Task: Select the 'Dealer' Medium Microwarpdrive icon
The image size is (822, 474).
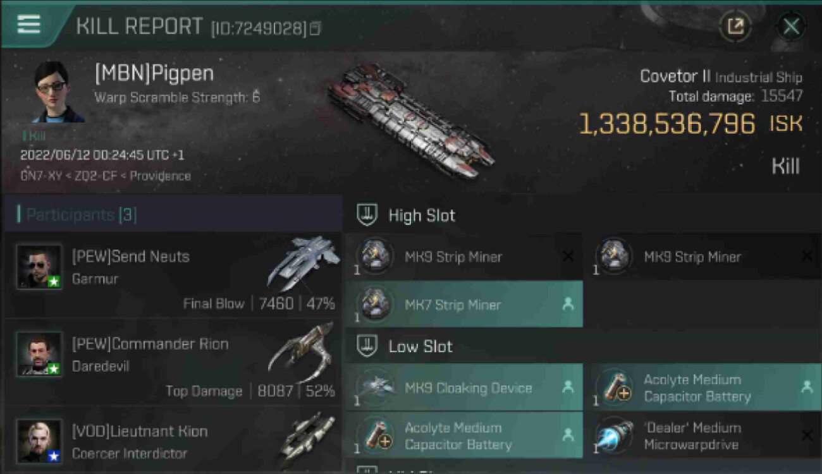Action: point(615,436)
